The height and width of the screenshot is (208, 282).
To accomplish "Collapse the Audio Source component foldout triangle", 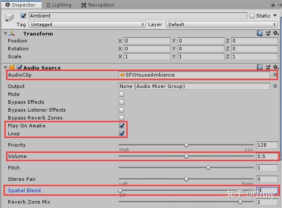I will 5,67.
